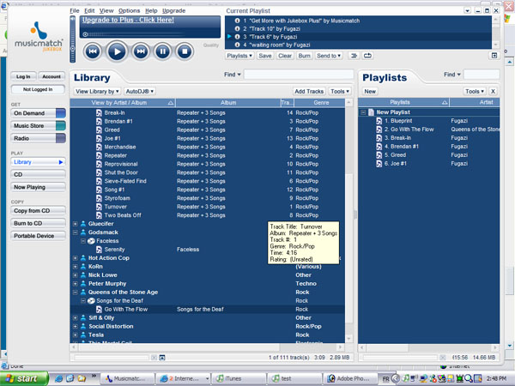Open the File menu

click(x=75, y=10)
